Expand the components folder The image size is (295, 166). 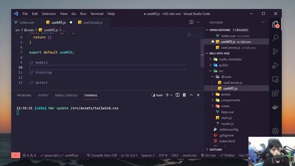(x=212, y=100)
